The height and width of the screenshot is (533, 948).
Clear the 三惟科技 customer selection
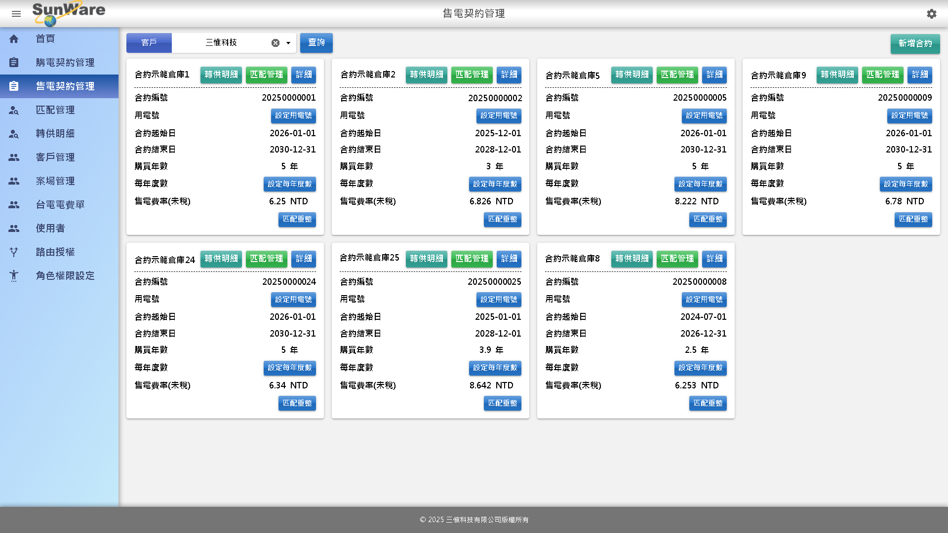coord(276,43)
